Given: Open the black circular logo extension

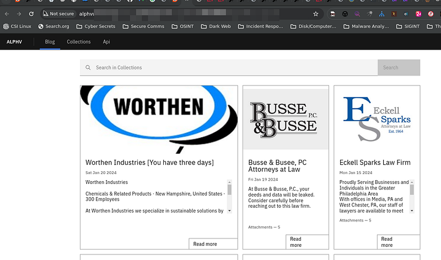Looking at the screenshot, I should [345, 14].
